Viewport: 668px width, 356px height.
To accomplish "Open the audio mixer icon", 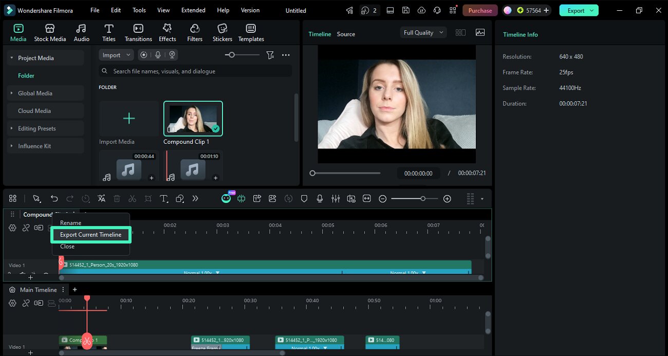I will [x=336, y=198].
